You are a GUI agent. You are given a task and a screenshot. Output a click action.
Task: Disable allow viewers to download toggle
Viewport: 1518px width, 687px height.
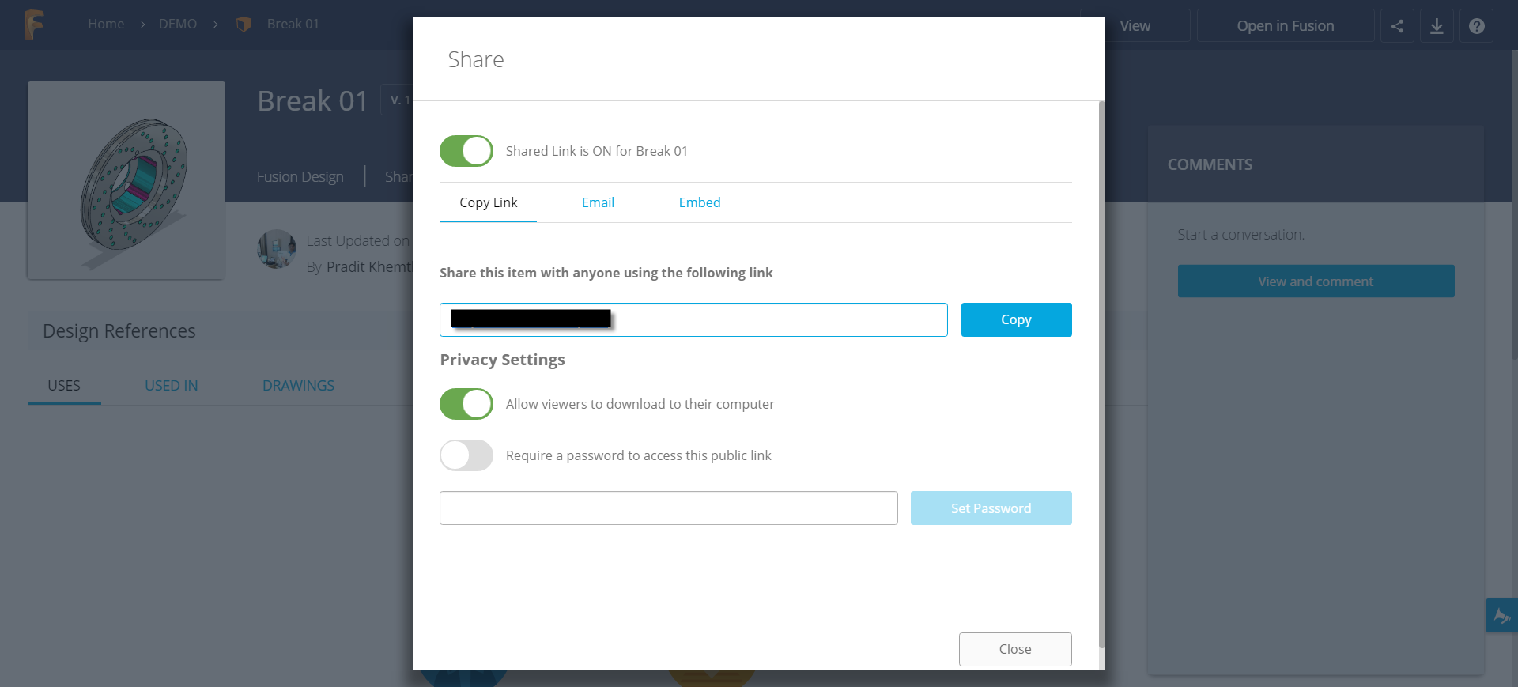click(x=466, y=404)
